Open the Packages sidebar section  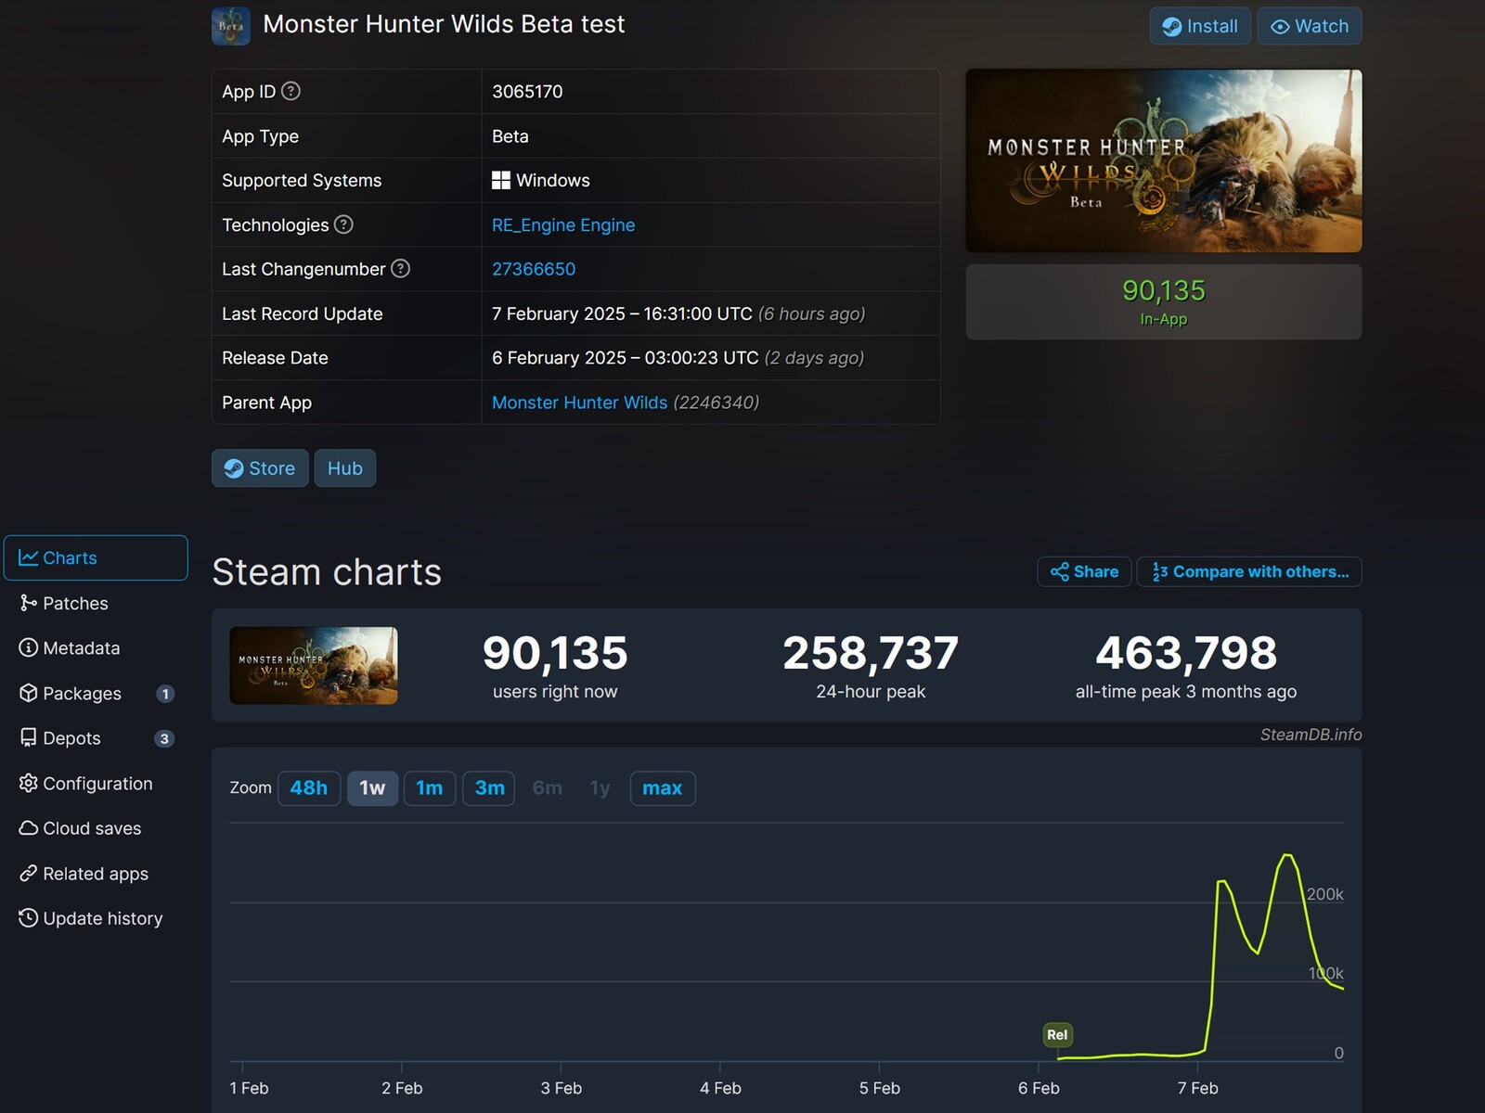(x=96, y=693)
